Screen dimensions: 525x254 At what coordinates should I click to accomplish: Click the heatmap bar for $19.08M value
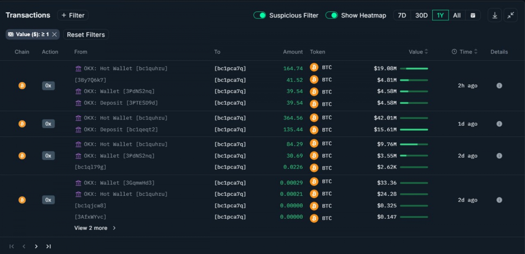click(x=414, y=69)
